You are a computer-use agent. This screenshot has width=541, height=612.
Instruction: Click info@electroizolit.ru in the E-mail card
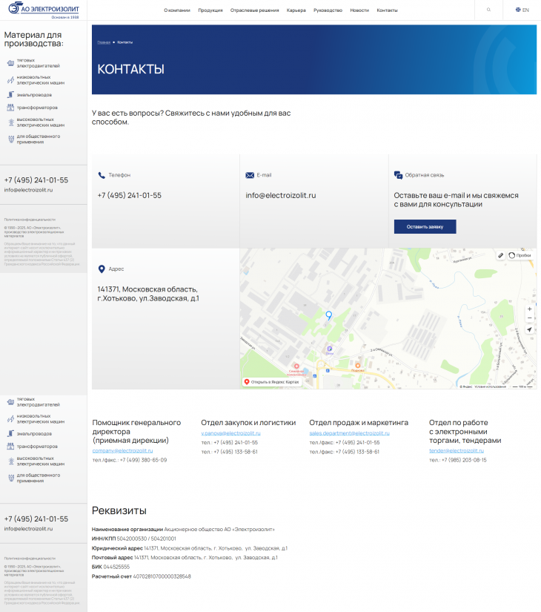280,196
